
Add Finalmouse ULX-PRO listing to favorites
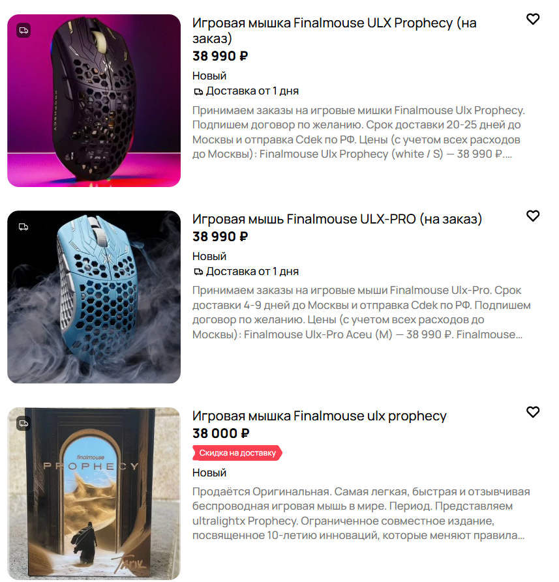[533, 216]
